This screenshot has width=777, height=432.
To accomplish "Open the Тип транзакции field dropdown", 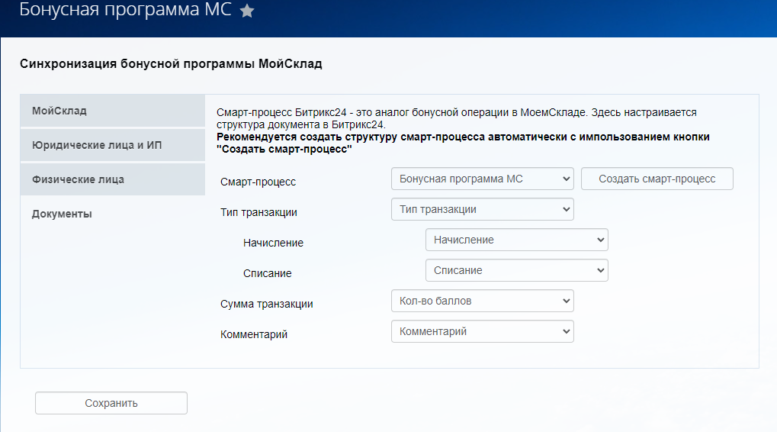I will click(481, 209).
